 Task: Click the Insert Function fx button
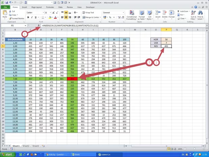39,26
